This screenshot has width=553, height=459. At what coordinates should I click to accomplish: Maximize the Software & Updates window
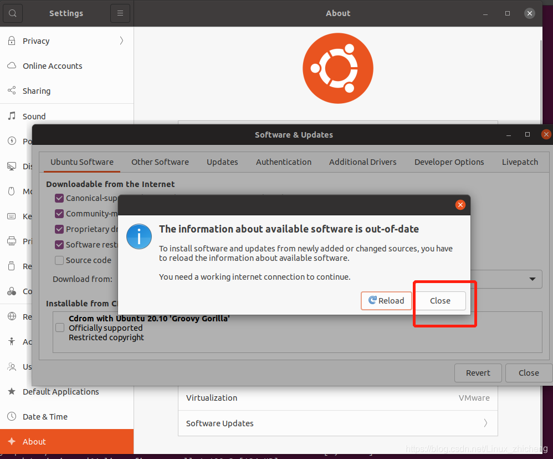coord(528,135)
